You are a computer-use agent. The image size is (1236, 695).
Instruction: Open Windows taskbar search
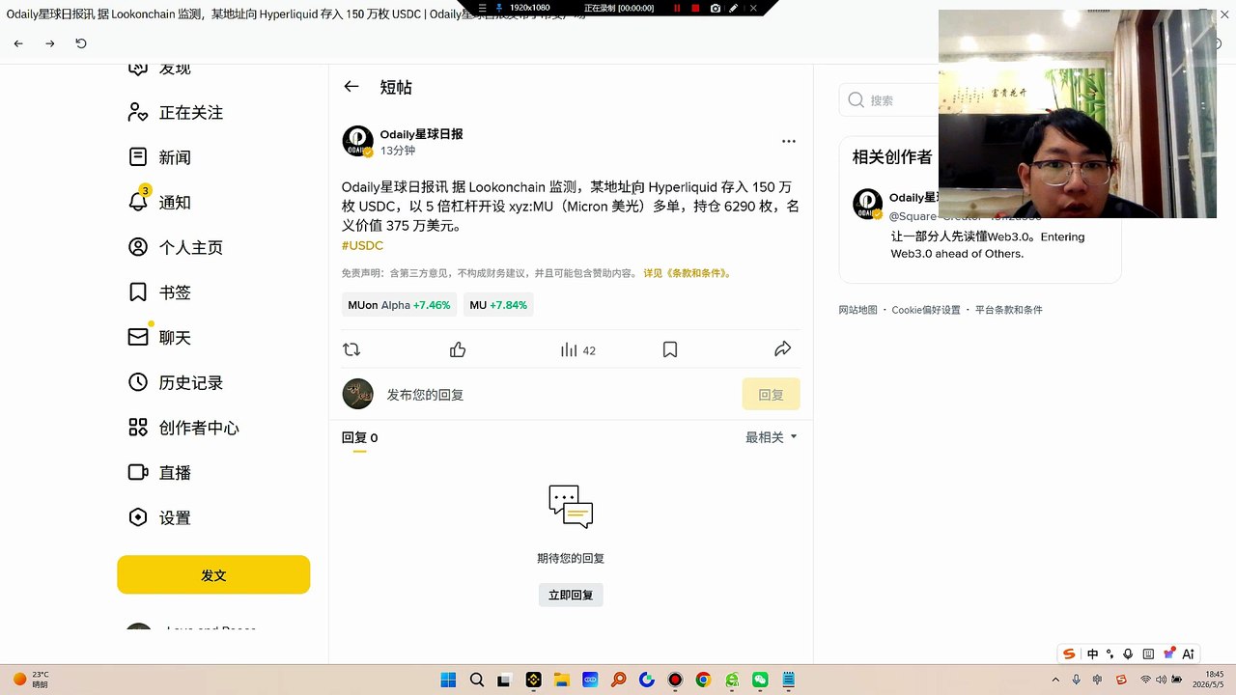coord(476,680)
